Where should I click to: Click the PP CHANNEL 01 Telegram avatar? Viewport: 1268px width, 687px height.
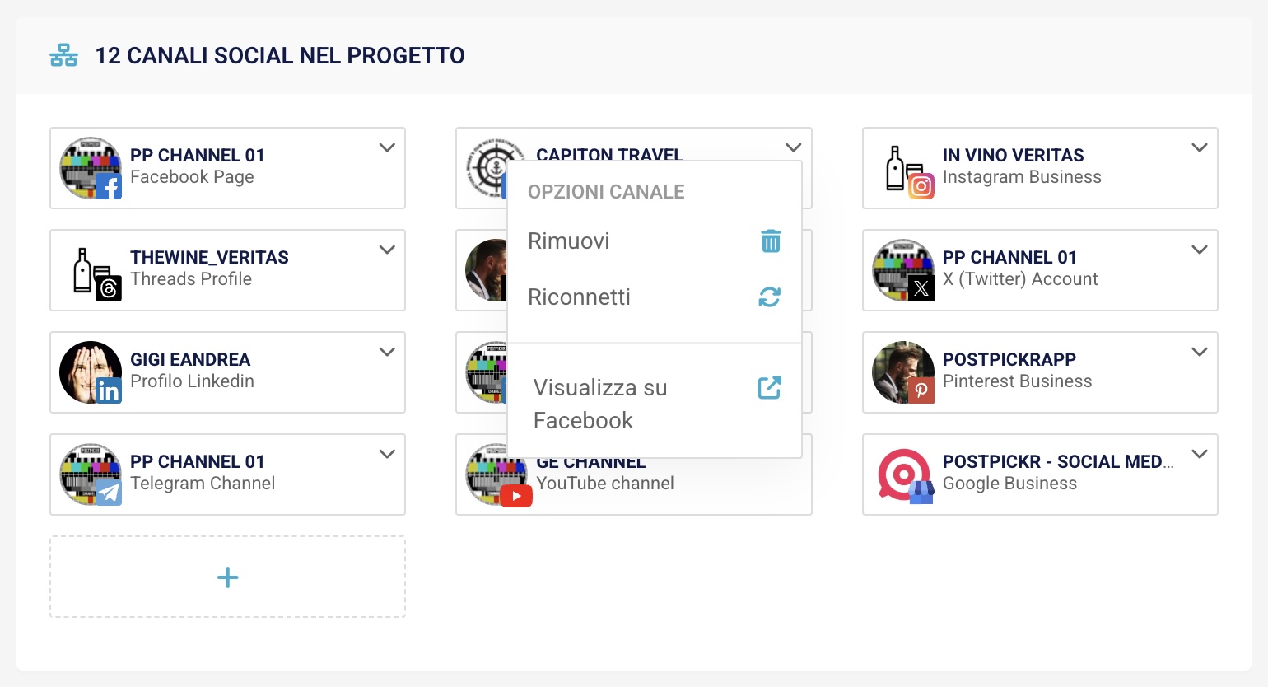point(91,475)
